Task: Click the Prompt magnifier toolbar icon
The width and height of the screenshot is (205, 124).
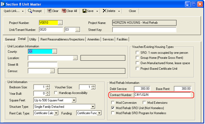Action: click(x=30, y=11)
